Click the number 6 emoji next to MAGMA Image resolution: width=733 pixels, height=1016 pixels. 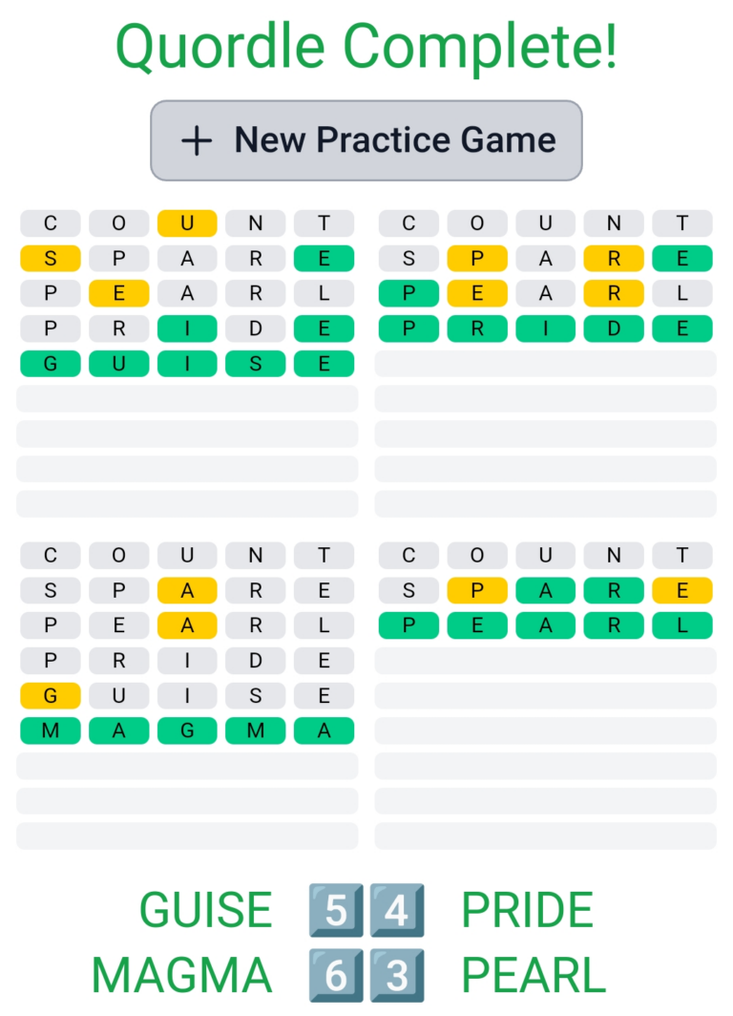point(335,976)
